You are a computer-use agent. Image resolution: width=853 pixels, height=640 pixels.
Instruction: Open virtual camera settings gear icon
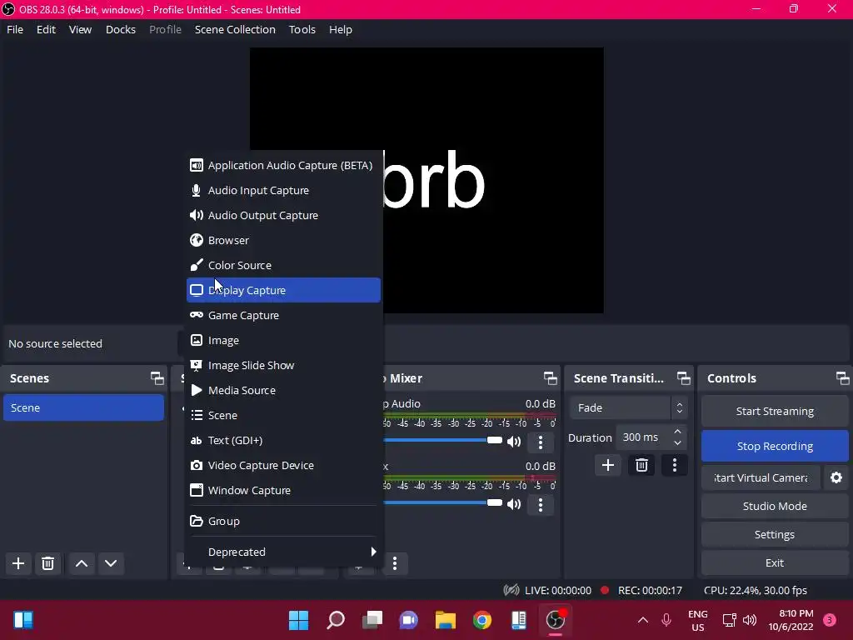coord(836,477)
